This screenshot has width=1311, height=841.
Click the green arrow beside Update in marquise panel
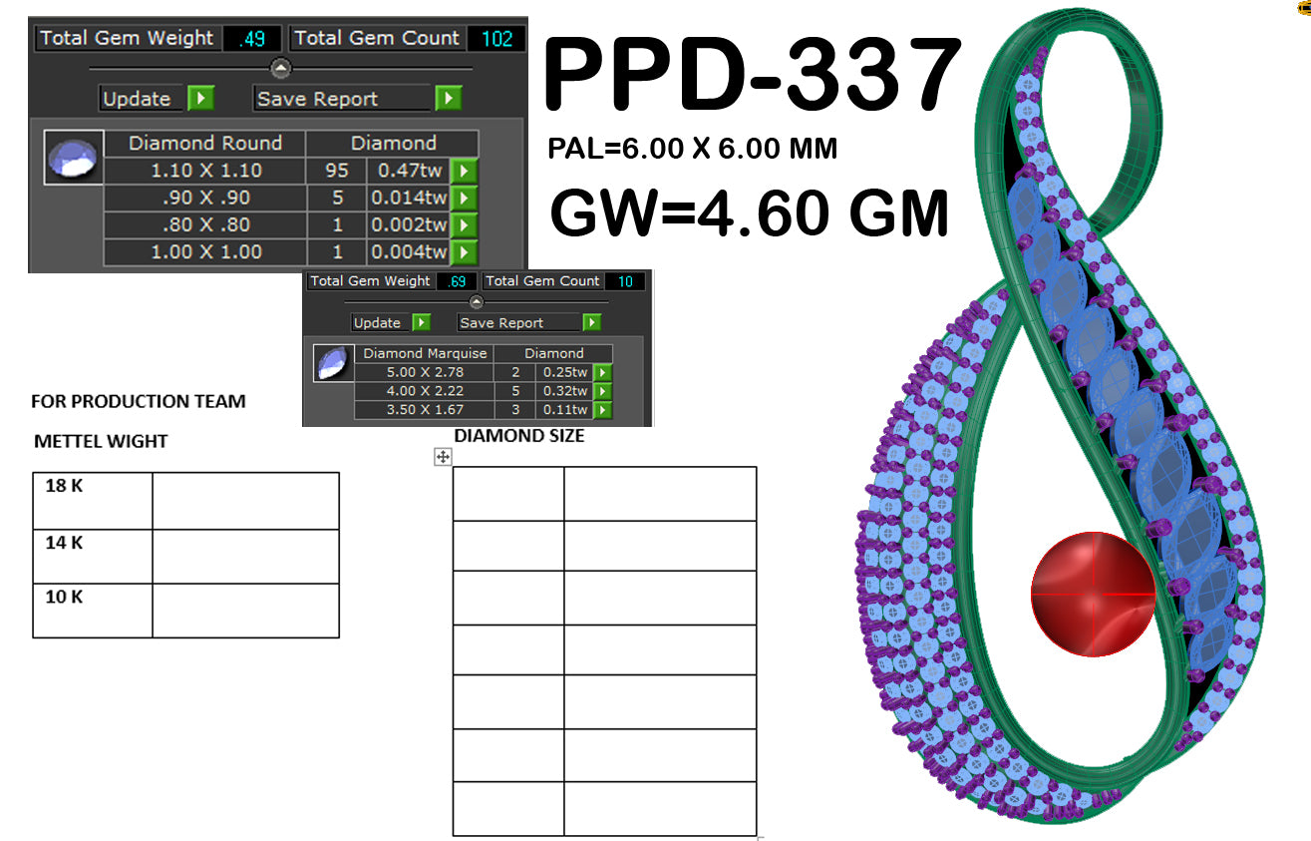click(423, 322)
